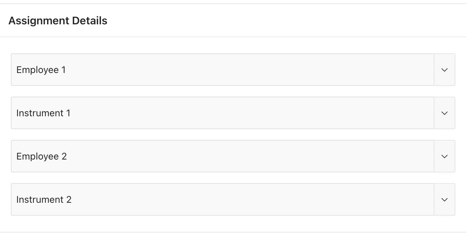Select the "Instrument 1" label text
Viewport: 473px width, 244px height.
(43, 113)
